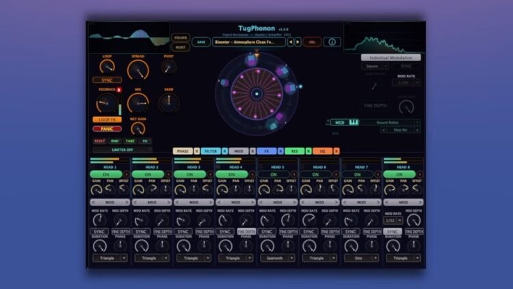Switch to the PHASE tab
This screenshot has height=289, width=513.
(x=183, y=151)
